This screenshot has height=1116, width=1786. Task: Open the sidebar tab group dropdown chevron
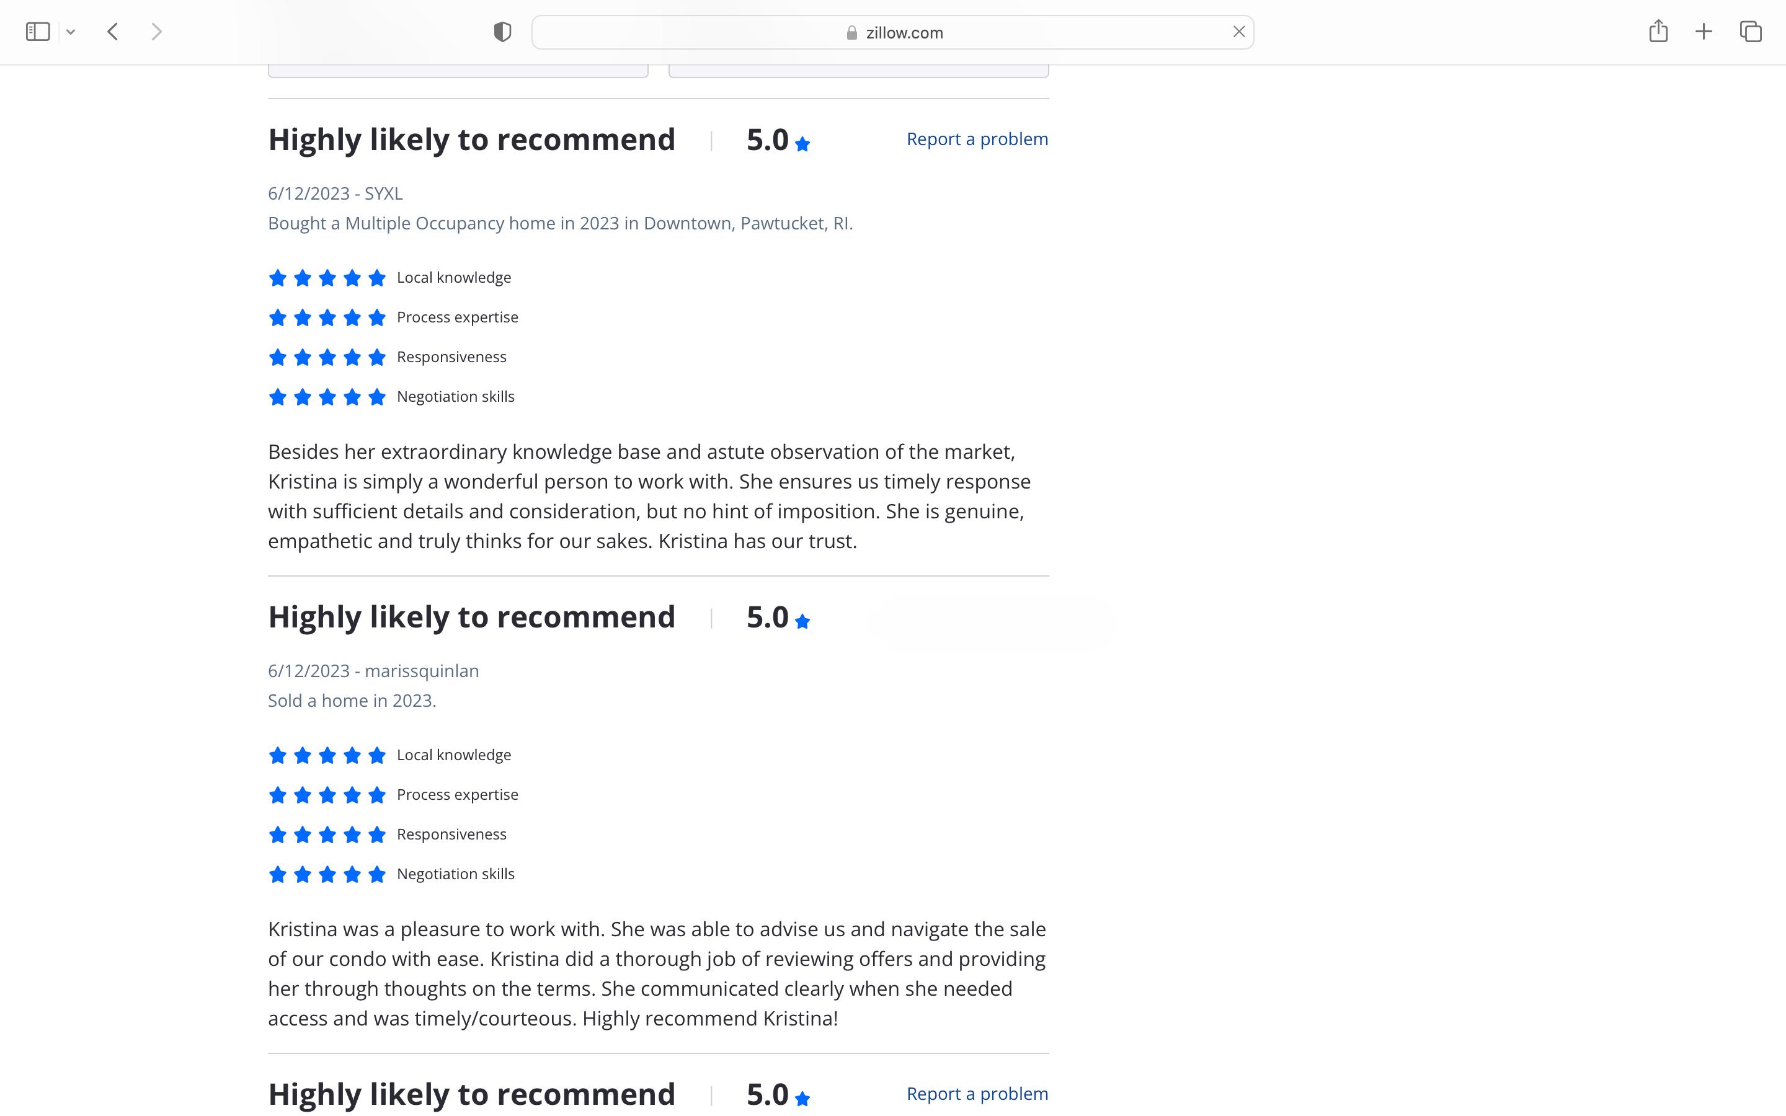click(x=71, y=32)
